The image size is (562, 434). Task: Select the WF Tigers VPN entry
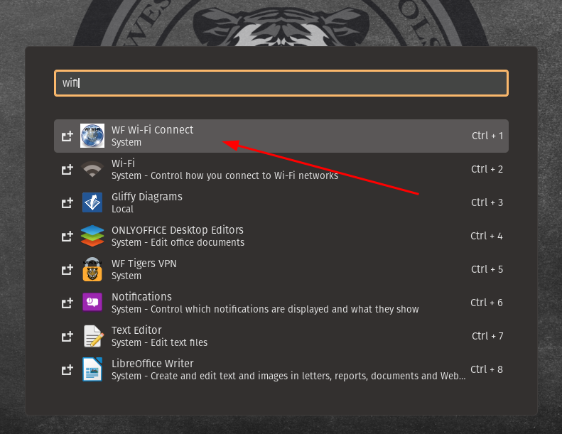281,269
